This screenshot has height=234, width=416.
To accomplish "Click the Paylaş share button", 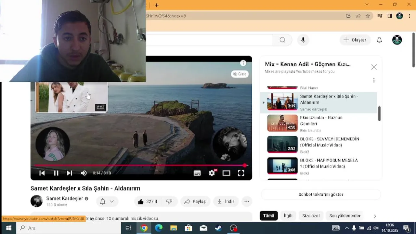I will [195, 201].
